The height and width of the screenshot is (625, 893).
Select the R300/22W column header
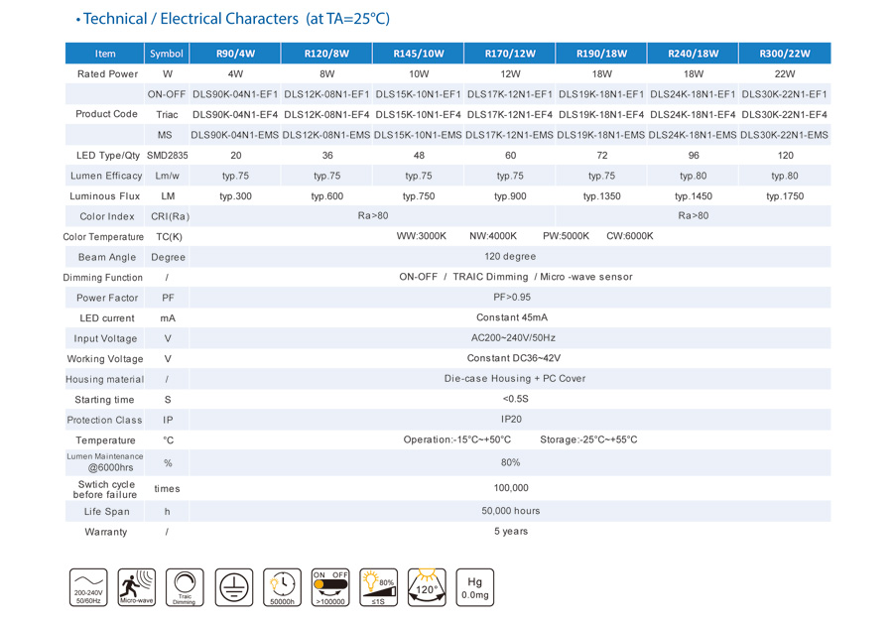[785, 54]
